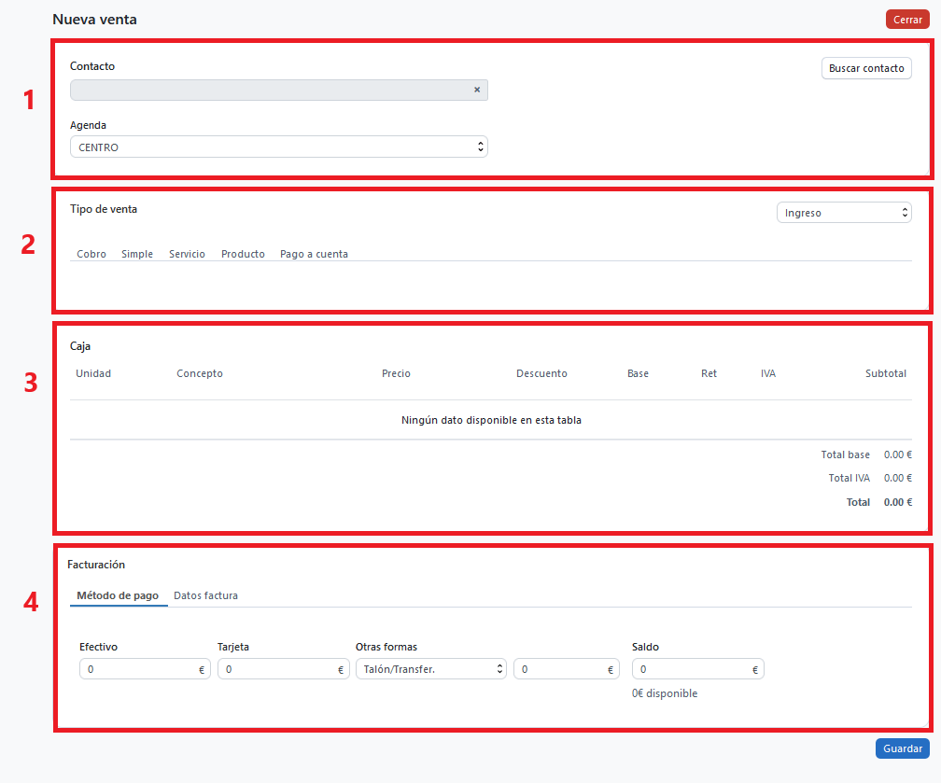Select the Simple tab
The height and width of the screenshot is (783, 941).
[x=137, y=254]
